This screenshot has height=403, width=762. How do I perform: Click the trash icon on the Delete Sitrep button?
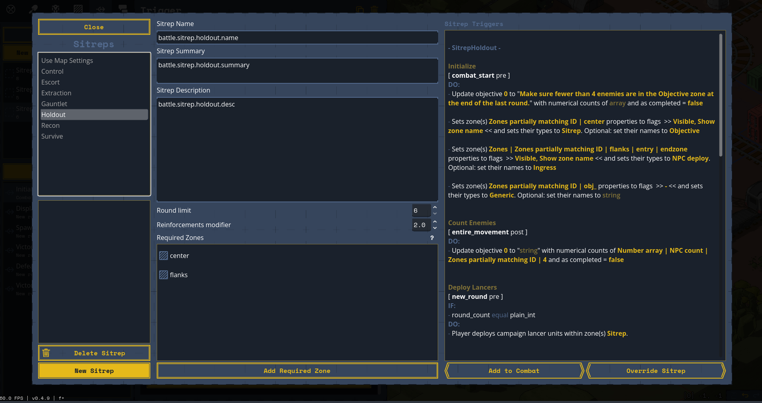pos(46,353)
